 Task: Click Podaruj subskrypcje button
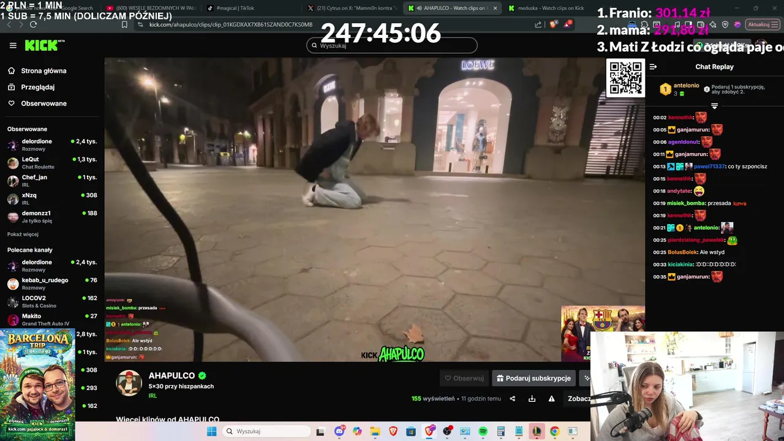[x=533, y=378]
